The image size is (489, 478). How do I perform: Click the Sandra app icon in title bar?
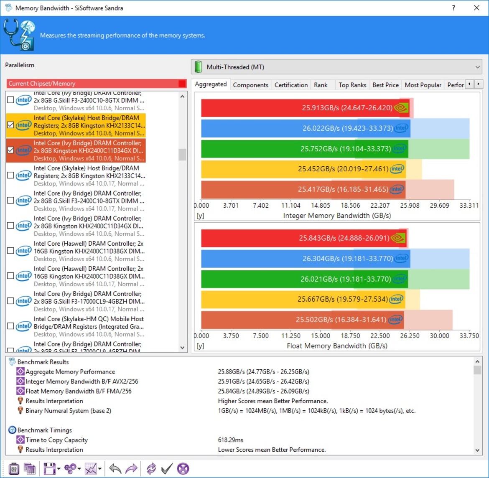8,8
